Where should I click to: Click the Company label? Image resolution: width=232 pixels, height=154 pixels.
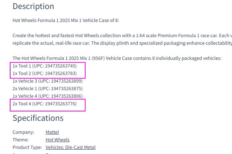pyautogui.click(x=23, y=132)
